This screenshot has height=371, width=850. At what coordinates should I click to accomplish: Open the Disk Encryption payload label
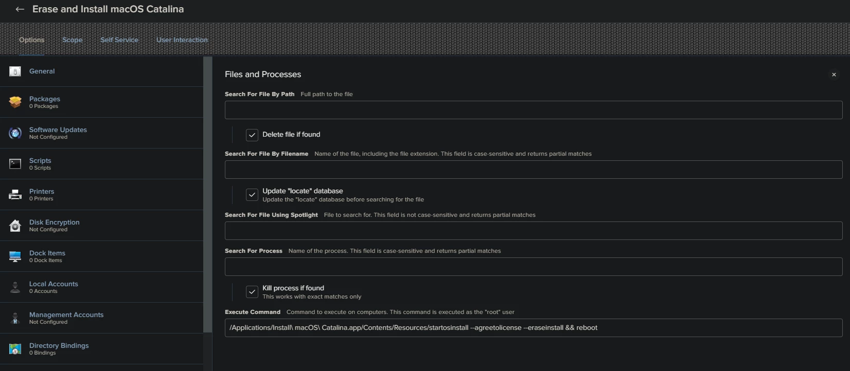coord(55,222)
